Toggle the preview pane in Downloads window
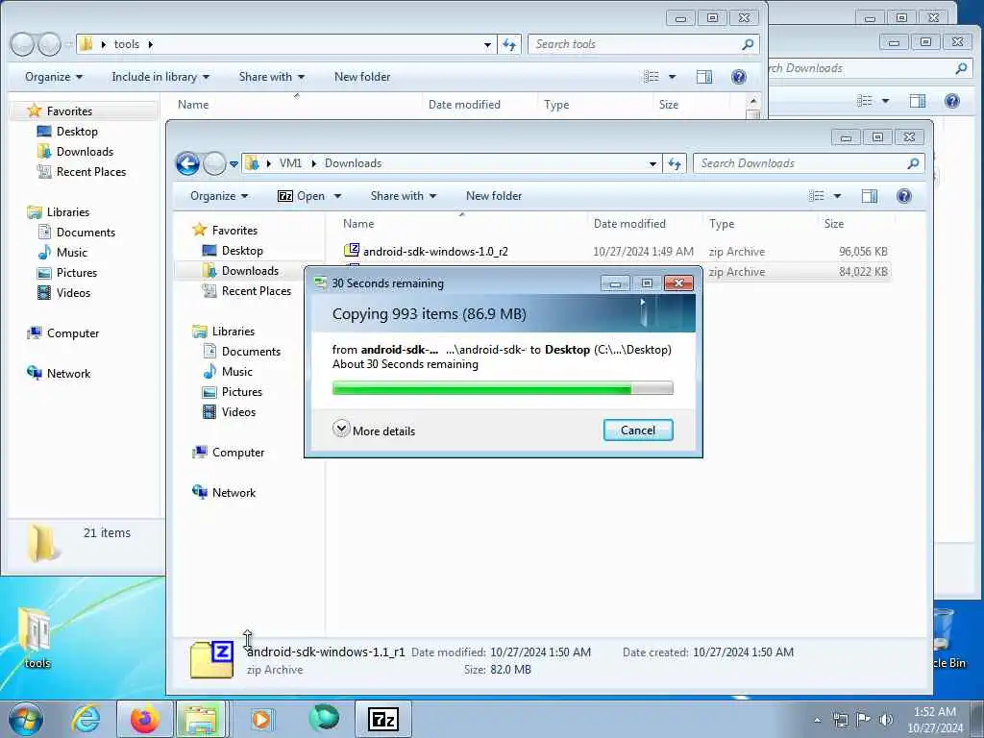The height and width of the screenshot is (738, 984). point(869,196)
